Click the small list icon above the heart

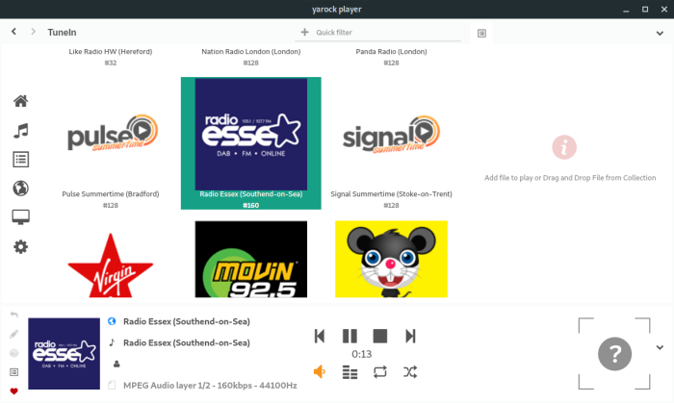pyautogui.click(x=13, y=372)
